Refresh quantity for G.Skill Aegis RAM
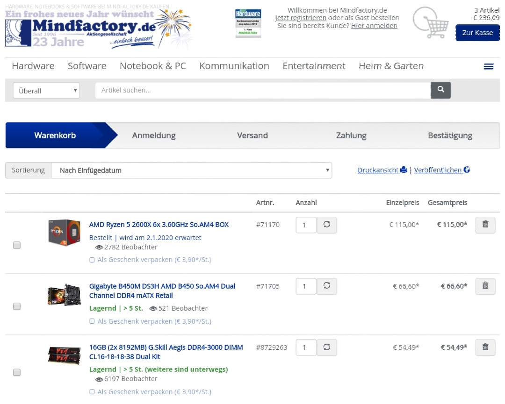This screenshot has height=404, width=505. pyautogui.click(x=326, y=347)
